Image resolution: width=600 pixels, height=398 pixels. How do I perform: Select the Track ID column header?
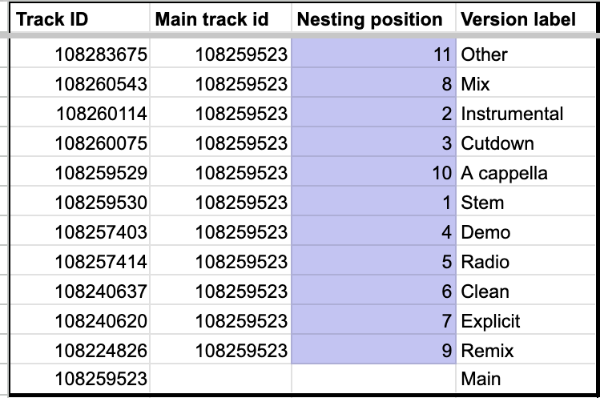click(x=79, y=19)
